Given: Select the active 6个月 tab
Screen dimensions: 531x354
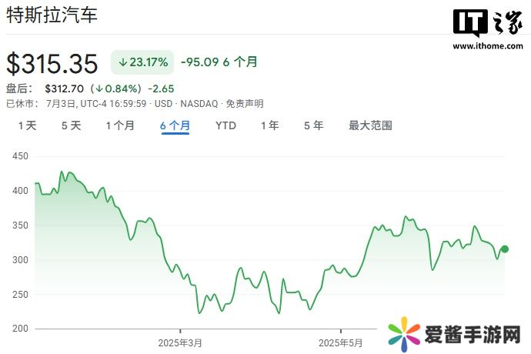Looking at the screenshot, I should click(175, 125).
